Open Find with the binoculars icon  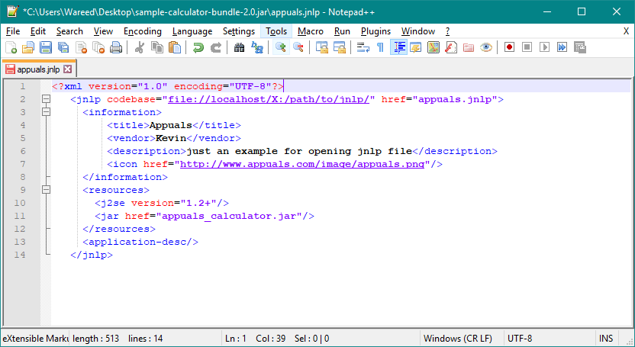pyautogui.click(x=239, y=47)
